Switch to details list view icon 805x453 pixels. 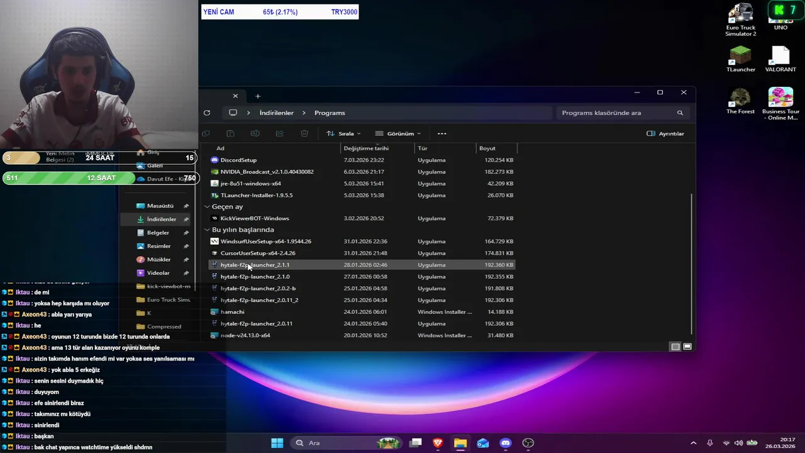pyautogui.click(x=675, y=347)
